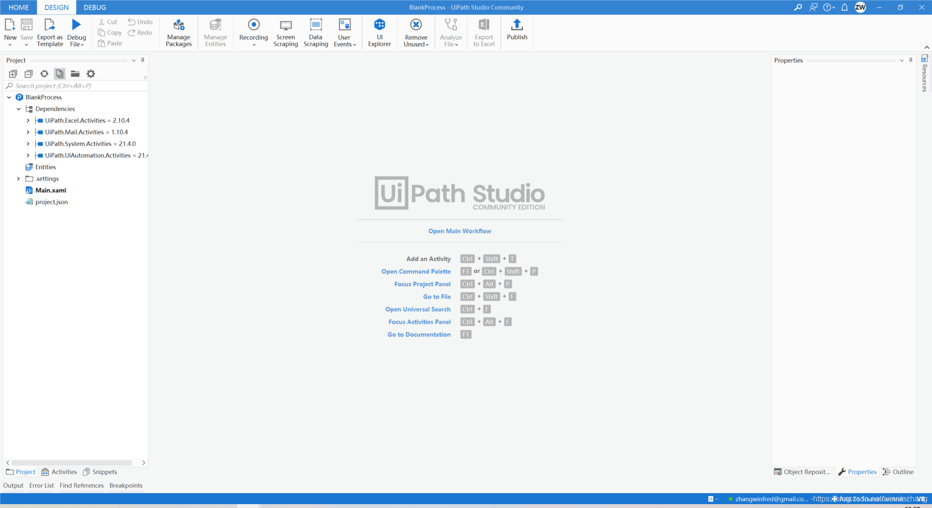The height and width of the screenshot is (508, 932).
Task: Collapse all nodes in Project panel
Action: point(29,74)
